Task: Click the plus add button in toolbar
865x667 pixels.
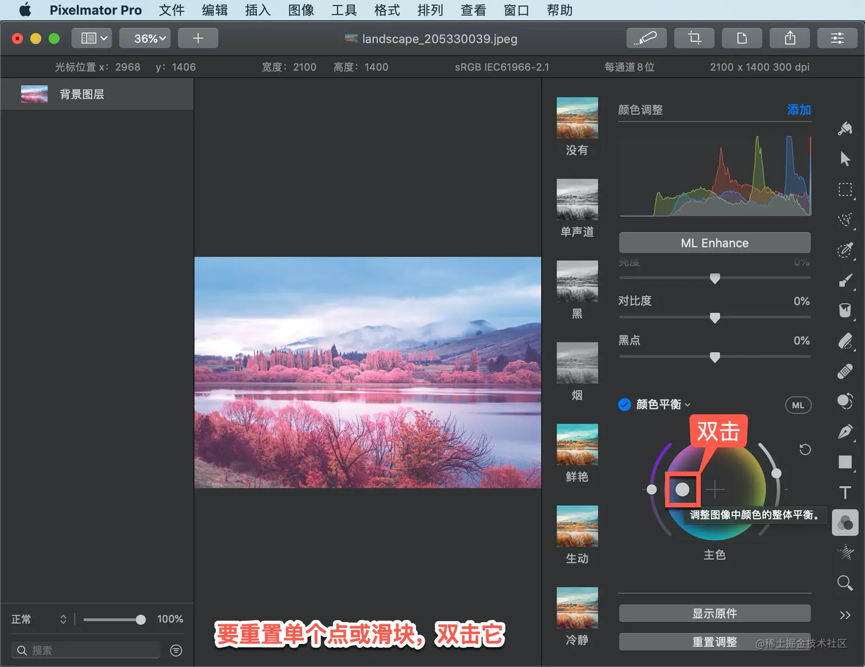Action: 198,38
